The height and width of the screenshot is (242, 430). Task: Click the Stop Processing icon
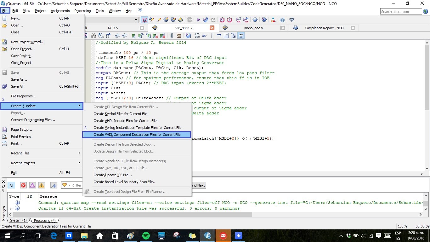point(189,20)
